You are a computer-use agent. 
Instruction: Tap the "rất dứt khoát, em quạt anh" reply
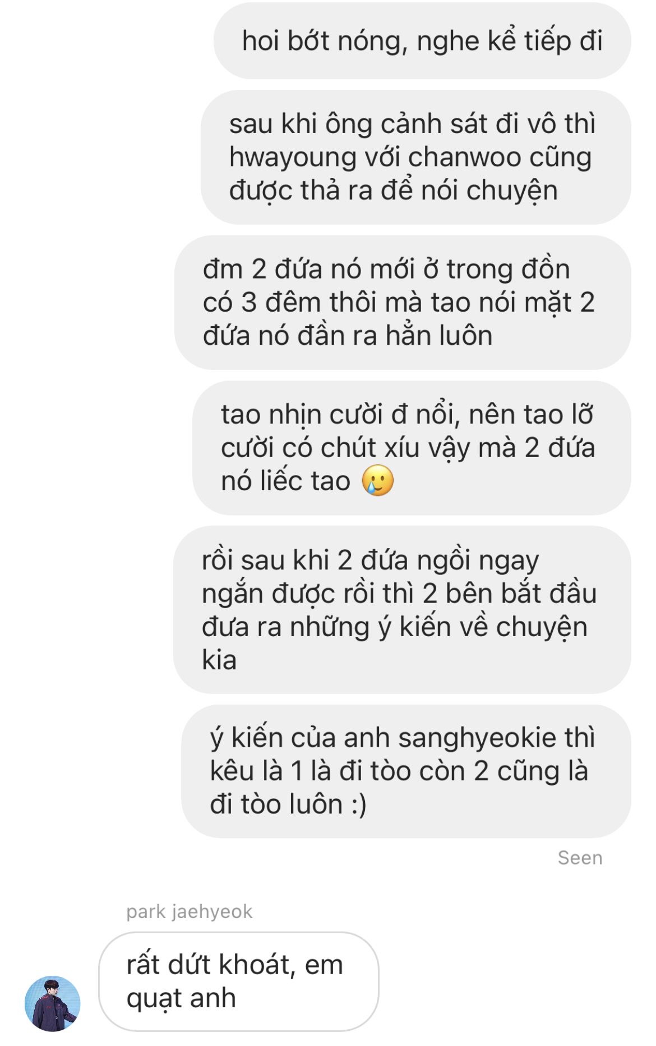tap(239, 981)
